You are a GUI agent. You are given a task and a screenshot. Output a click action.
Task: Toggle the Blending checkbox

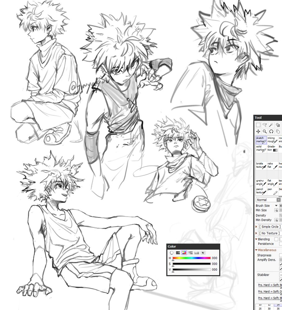[276, 239]
